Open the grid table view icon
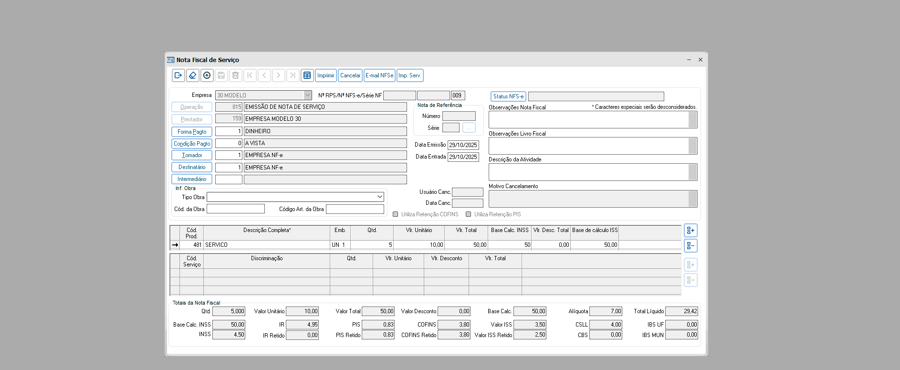Viewport: 900px width, 370px height. pos(307,75)
